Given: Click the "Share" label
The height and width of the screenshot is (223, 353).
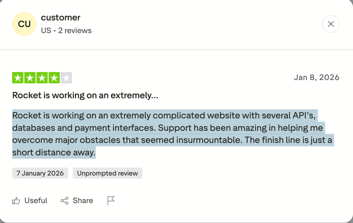Looking at the screenshot, I should point(83,201).
